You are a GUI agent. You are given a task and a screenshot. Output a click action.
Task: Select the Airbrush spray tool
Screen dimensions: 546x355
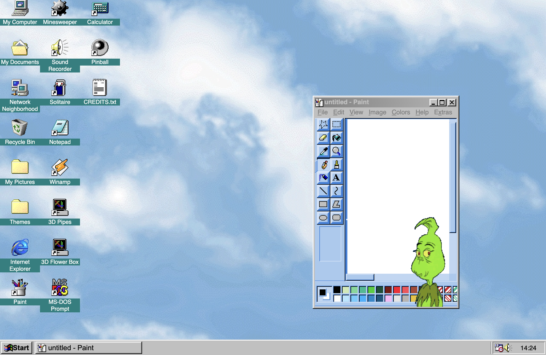(x=323, y=178)
